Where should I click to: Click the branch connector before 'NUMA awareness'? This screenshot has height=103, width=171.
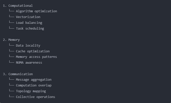tap(11, 62)
